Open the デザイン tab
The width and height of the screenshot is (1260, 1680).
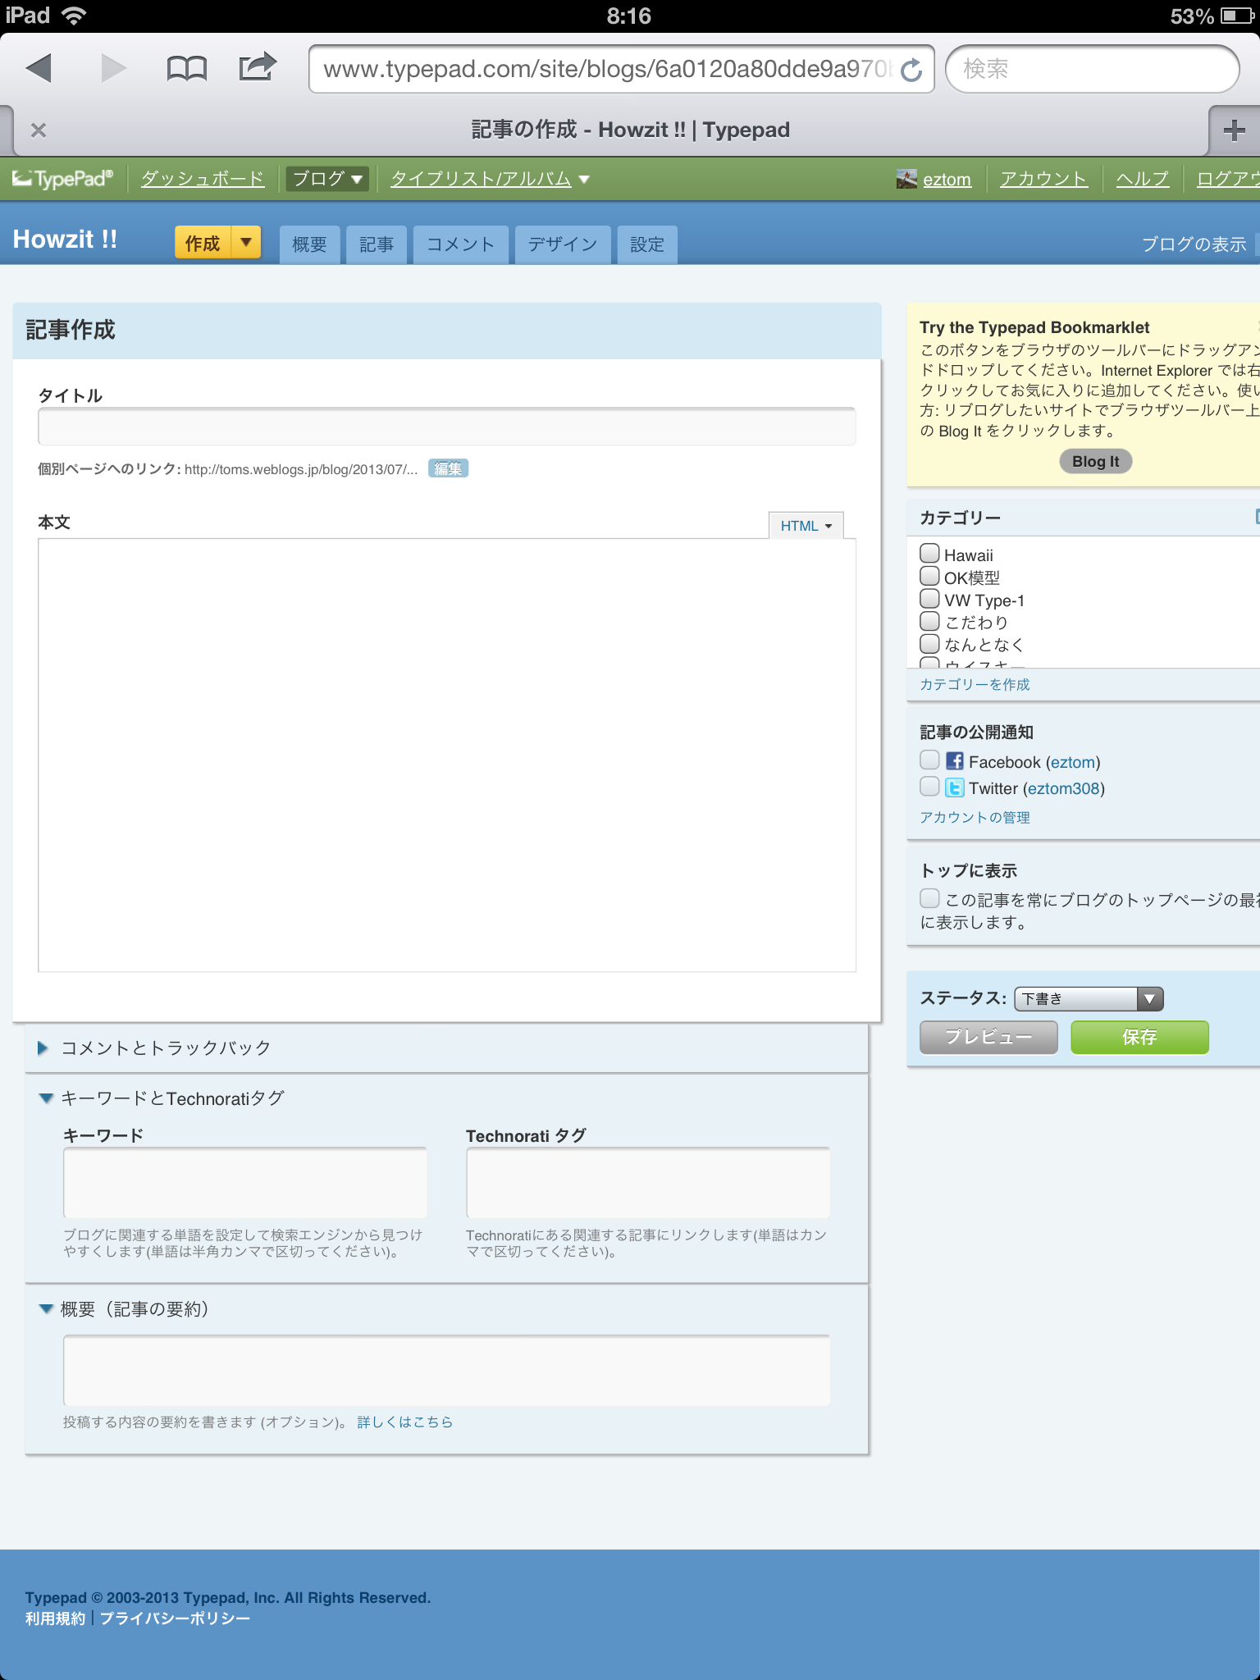[563, 244]
